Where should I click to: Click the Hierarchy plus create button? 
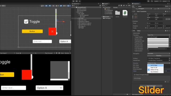click(x=73, y=5)
